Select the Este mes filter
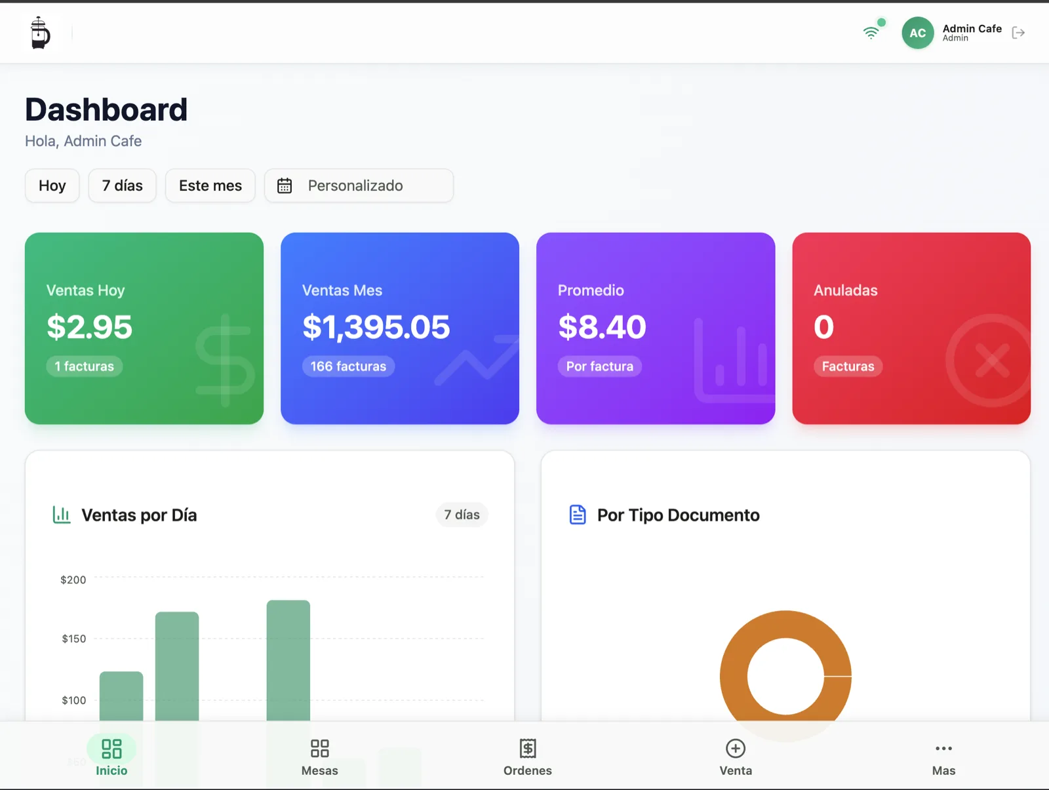This screenshot has width=1049, height=790. click(210, 186)
